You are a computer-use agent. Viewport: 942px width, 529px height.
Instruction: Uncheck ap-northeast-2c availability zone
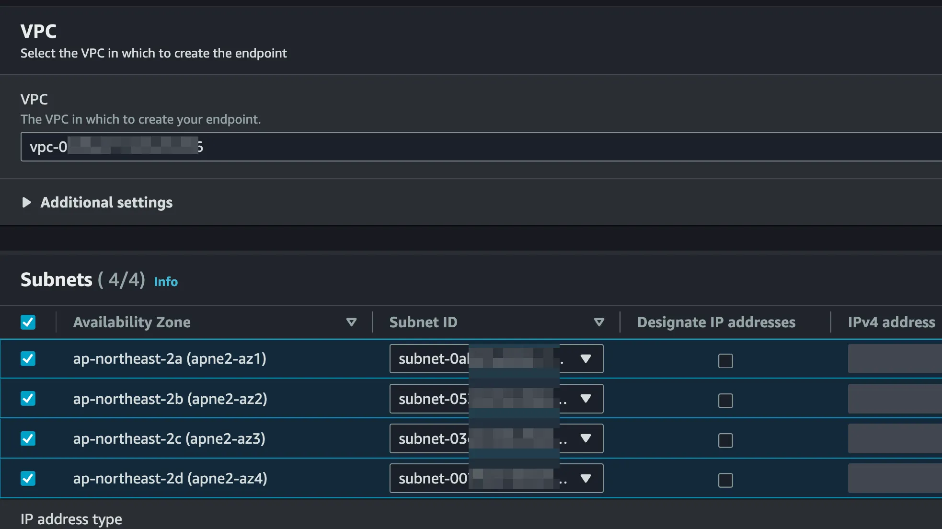[28, 438]
